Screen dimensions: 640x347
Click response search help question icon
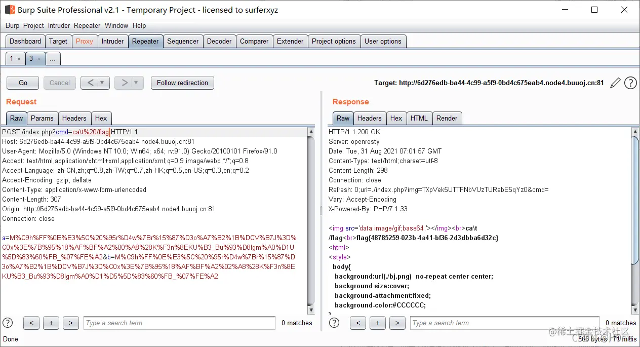click(x=334, y=323)
